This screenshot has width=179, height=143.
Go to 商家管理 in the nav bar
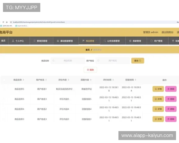tap(136, 41)
